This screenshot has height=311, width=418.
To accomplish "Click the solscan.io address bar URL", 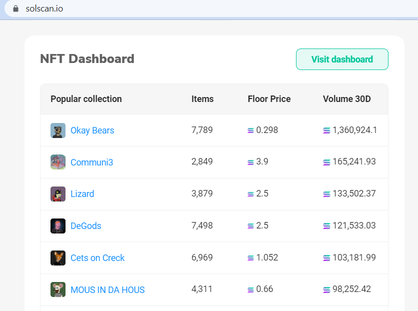I will (x=44, y=8).
